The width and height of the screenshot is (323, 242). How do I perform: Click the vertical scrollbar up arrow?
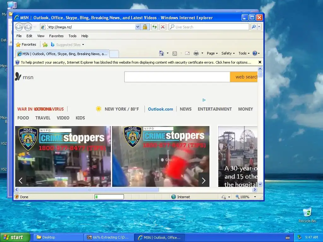[260, 69]
